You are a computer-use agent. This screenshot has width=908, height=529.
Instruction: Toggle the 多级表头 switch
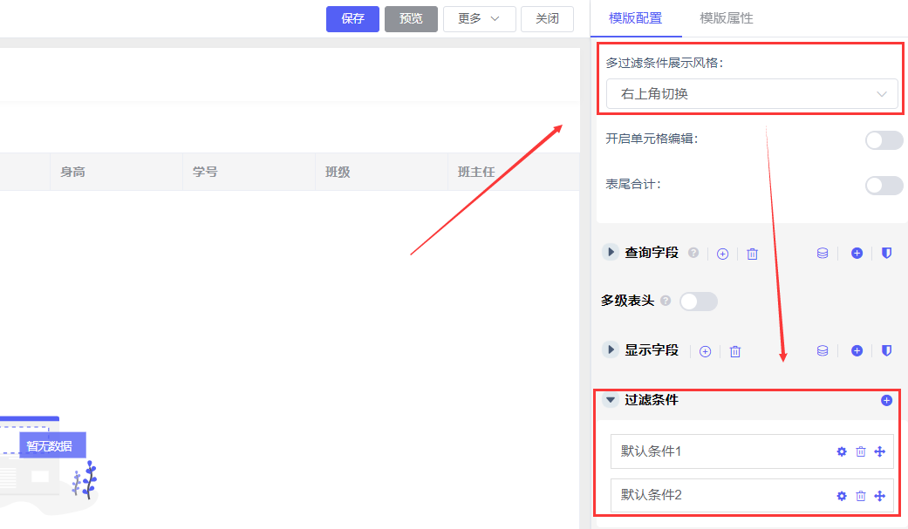click(x=698, y=302)
